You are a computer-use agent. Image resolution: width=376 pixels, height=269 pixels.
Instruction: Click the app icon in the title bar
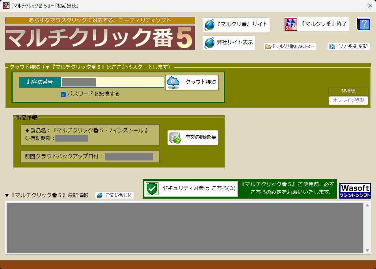pos(6,6)
